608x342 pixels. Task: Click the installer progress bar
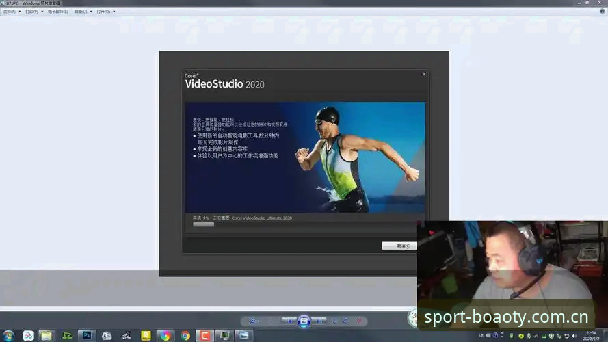point(304,224)
